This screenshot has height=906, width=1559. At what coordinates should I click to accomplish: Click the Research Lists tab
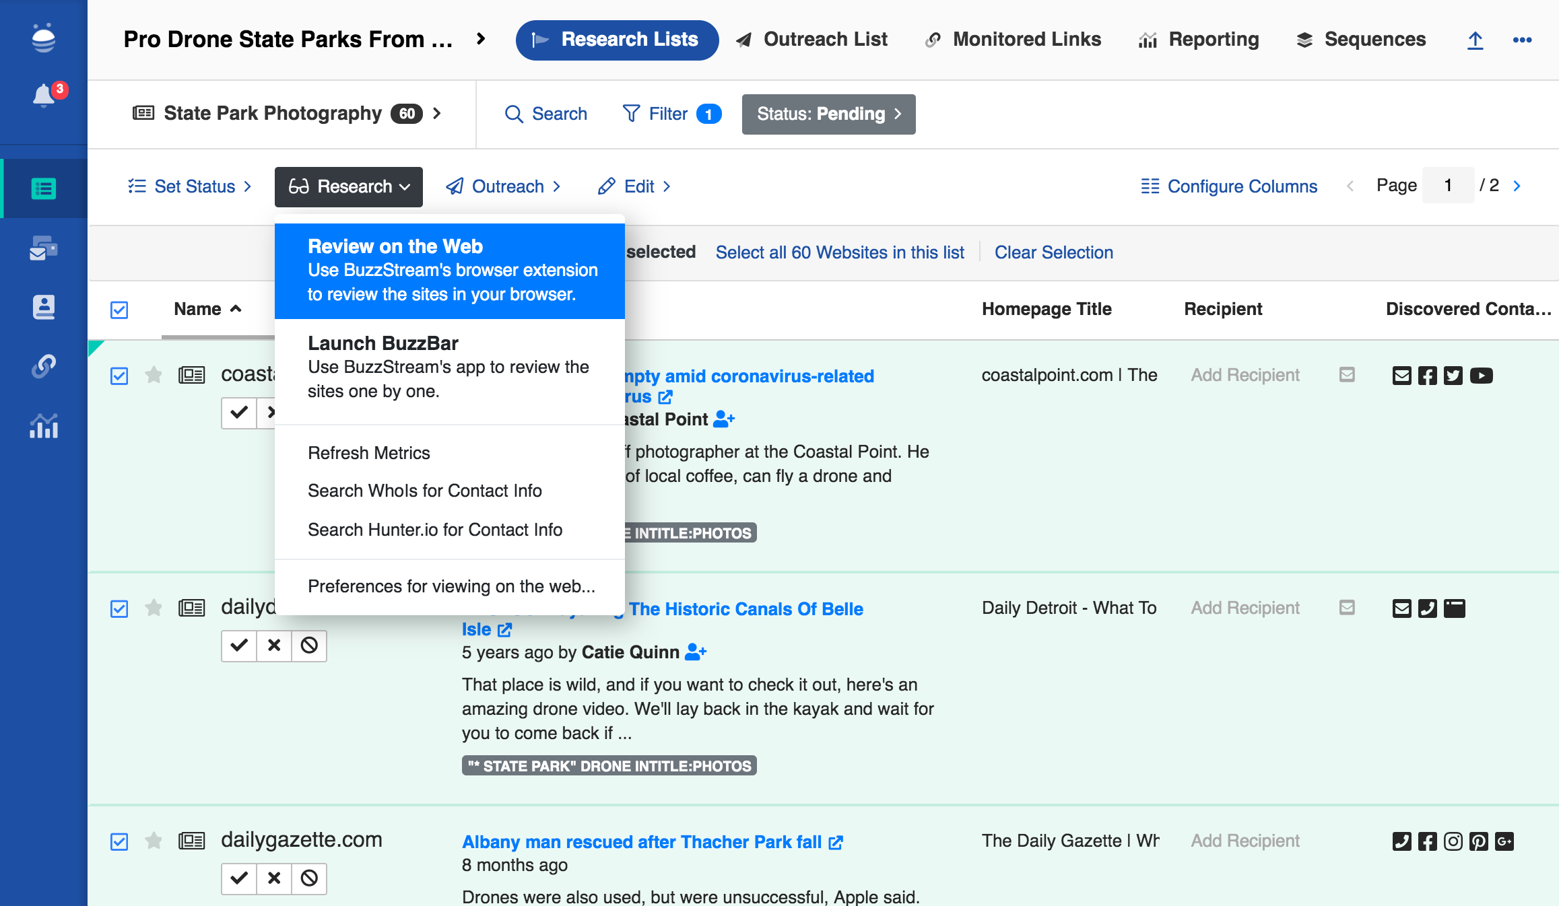point(617,40)
